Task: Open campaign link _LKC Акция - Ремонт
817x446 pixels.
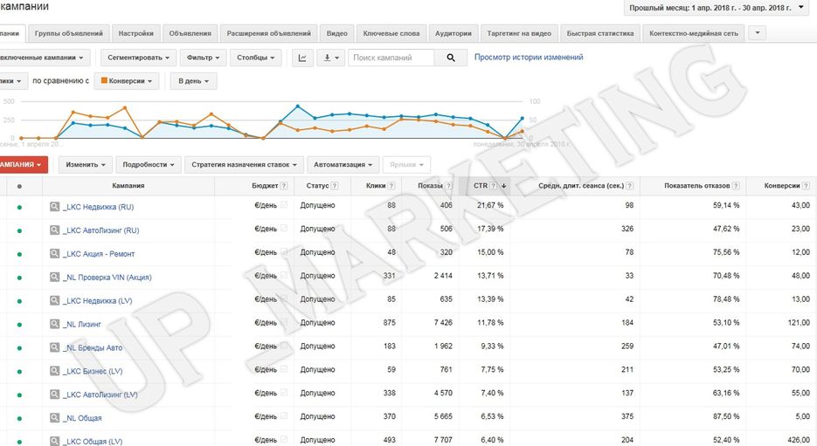Action: click(x=99, y=254)
